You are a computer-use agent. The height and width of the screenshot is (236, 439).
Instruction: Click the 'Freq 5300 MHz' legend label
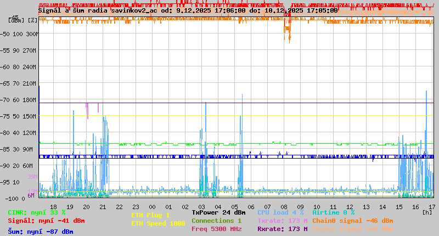(x=216, y=229)
